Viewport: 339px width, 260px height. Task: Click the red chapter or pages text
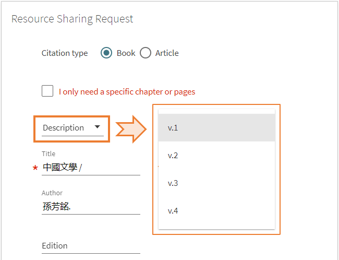click(127, 92)
